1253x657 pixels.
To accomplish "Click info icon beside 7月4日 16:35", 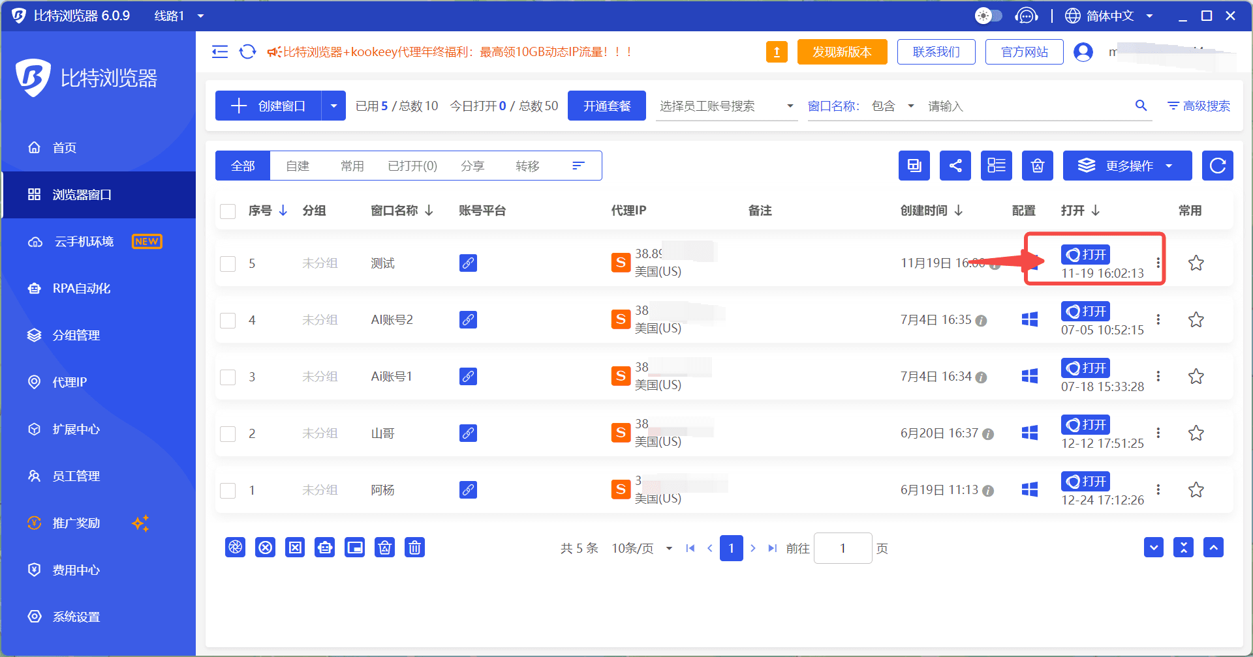I will click(x=981, y=321).
